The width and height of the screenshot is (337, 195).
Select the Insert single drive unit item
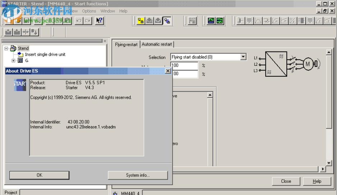(45, 54)
